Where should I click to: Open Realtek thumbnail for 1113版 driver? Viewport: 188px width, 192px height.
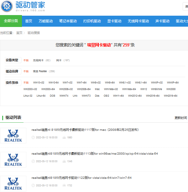point(13,160)
